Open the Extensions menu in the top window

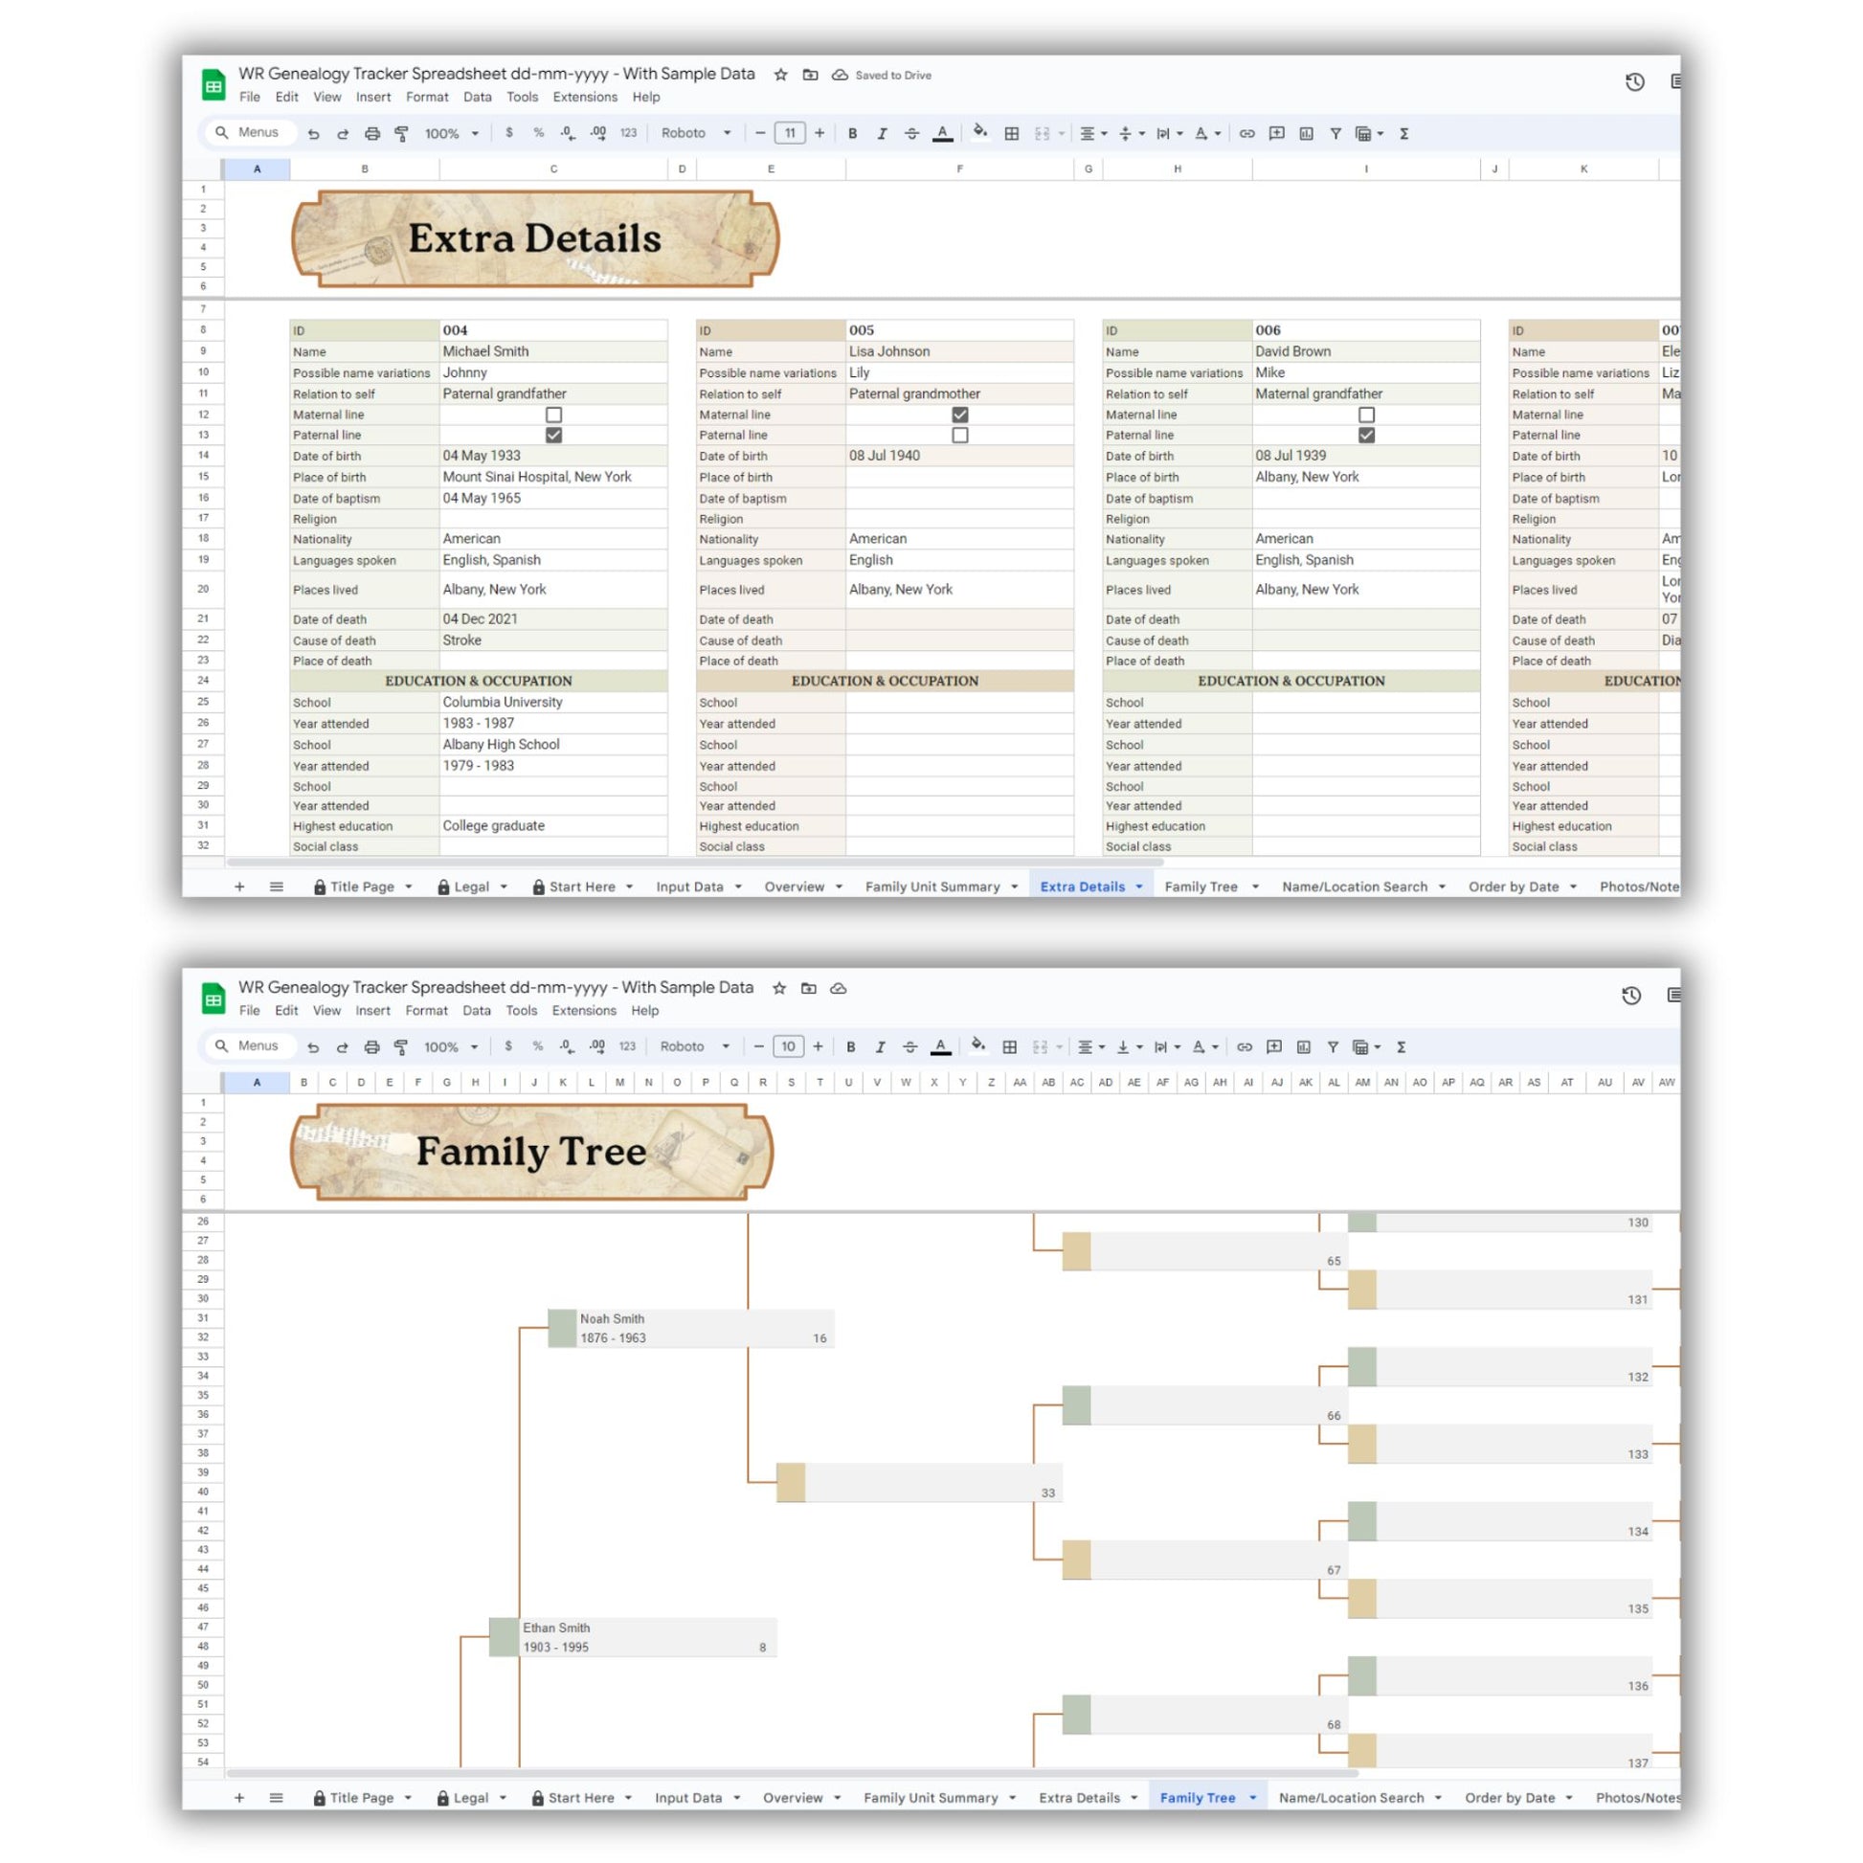coord(584,97)
